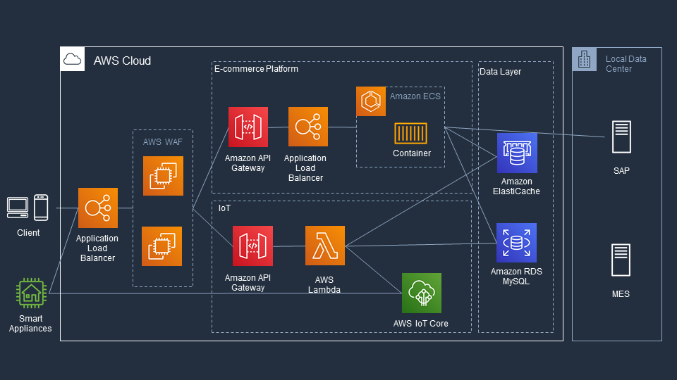Select the 'Amazon RDS MySQL' caption
Image resolution: width=677 pixels, height=380 pixels.
click(516, 276)
